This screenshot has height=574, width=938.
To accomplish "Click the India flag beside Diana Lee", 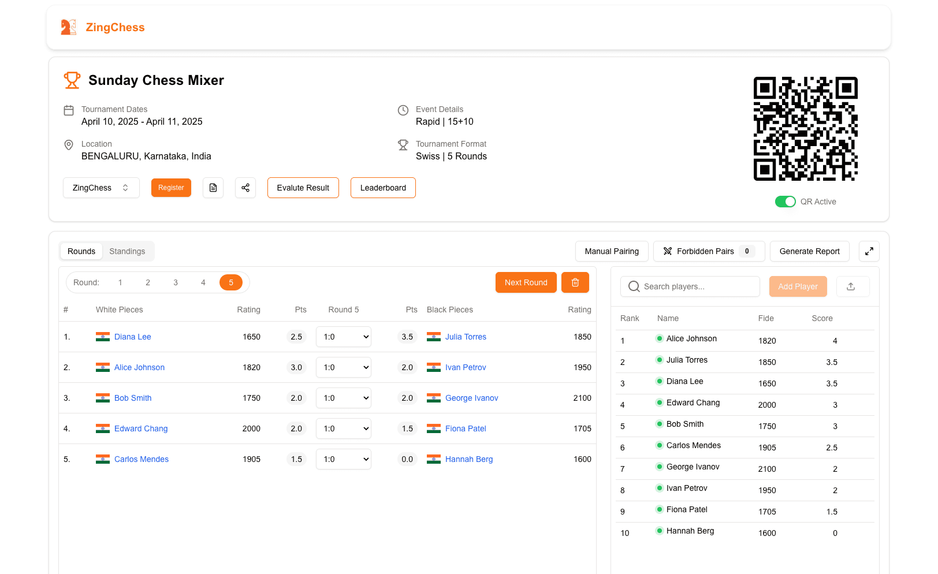I will [x=103, y=337].
